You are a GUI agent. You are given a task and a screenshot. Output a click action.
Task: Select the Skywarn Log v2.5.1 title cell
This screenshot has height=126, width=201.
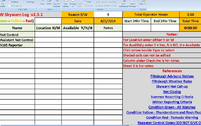pyautogui.click(x=31, y=14)
